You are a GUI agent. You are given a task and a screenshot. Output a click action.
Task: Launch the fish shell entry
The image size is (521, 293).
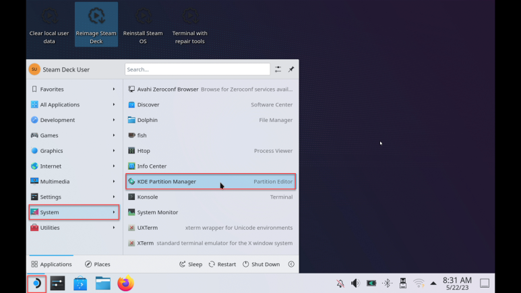pos(211,135)
